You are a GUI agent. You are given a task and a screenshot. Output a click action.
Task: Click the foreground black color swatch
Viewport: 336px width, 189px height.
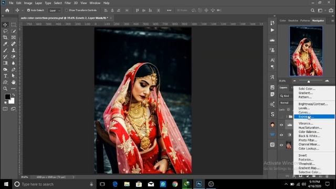[7, 97]
